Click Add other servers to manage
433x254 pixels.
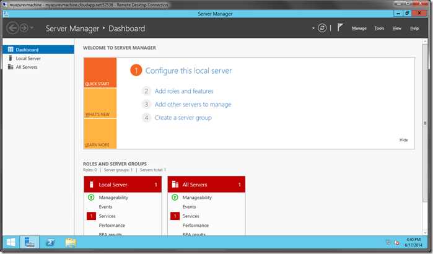point(193,104)
